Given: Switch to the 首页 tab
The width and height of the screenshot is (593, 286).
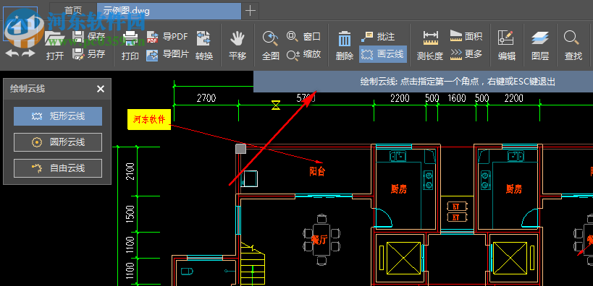Looking at the screenshot, I should tap(73, 11).
